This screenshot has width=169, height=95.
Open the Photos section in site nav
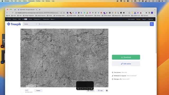15,19
